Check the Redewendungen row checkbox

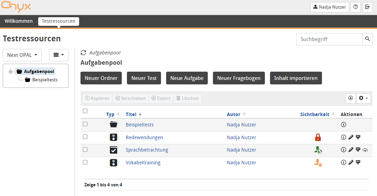[85, 137]
